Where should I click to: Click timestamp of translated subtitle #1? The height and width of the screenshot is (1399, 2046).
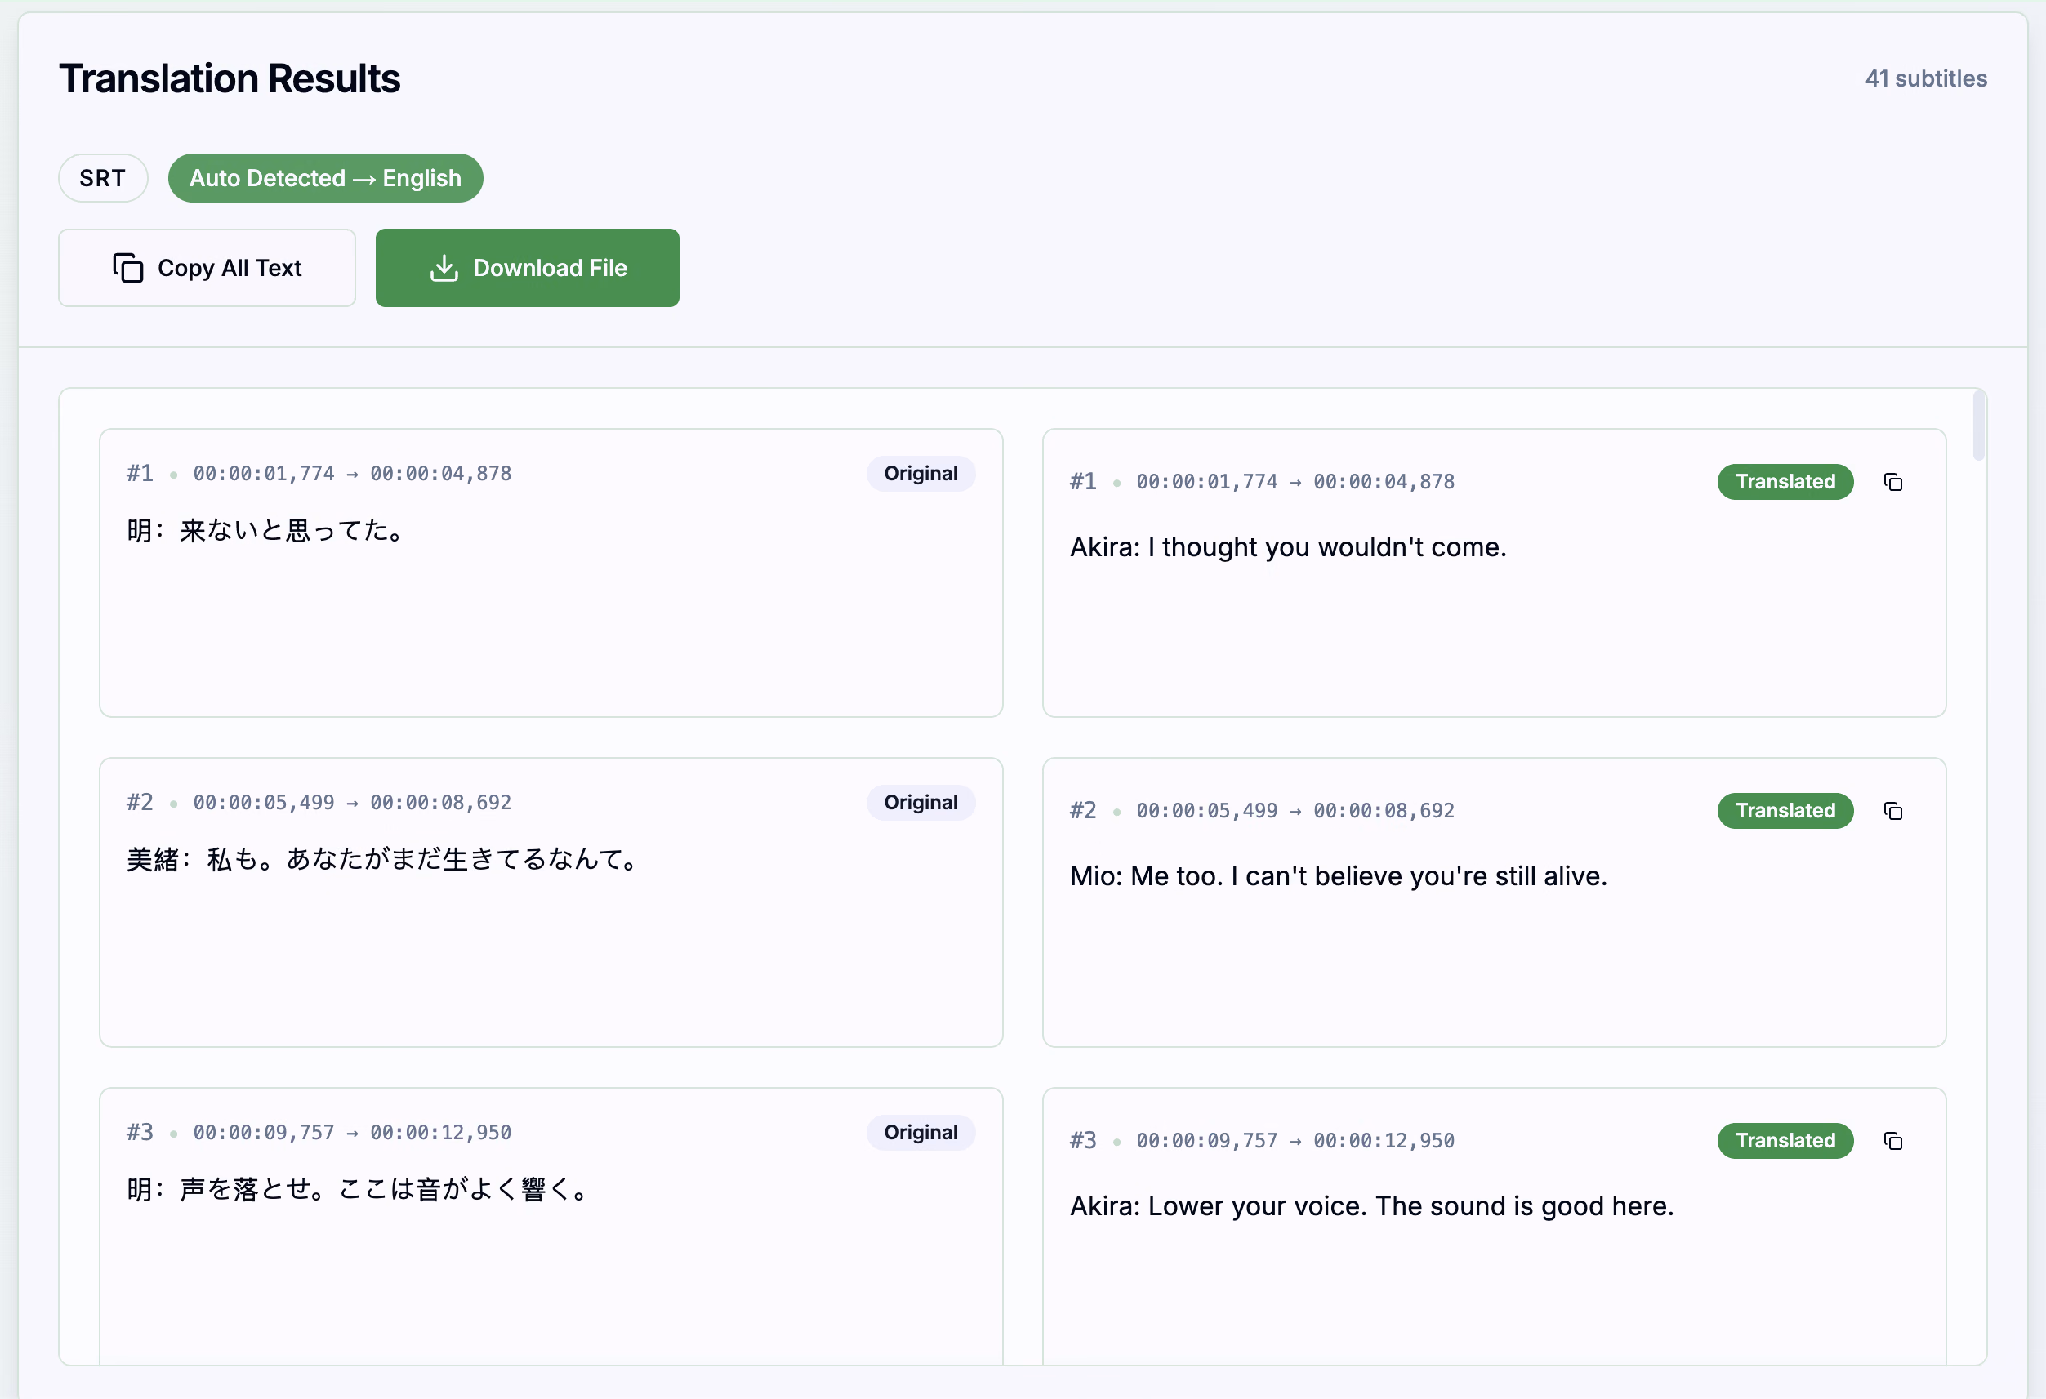[1295, 482]
